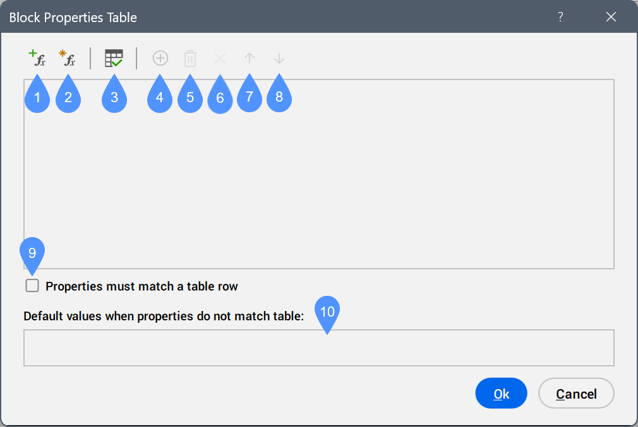Viewport: 638px width, 427px height.
Task: Close the Block Properties Table dialog
Action: pyautogui.click(x=611, y=17)
